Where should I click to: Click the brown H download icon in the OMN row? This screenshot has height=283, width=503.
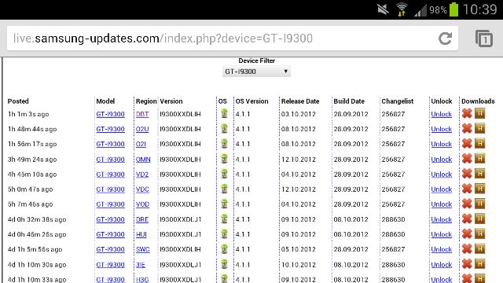click(480, 159)
